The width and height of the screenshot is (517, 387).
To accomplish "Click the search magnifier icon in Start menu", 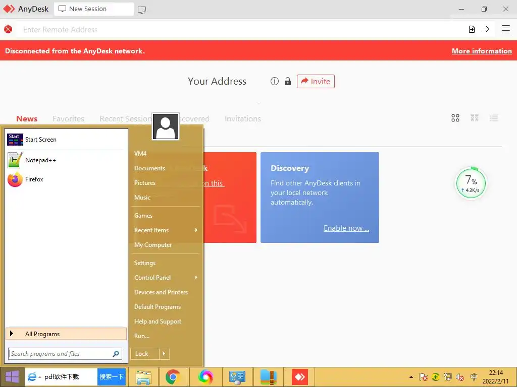I will pyautogui.click(x=116, y=354).
